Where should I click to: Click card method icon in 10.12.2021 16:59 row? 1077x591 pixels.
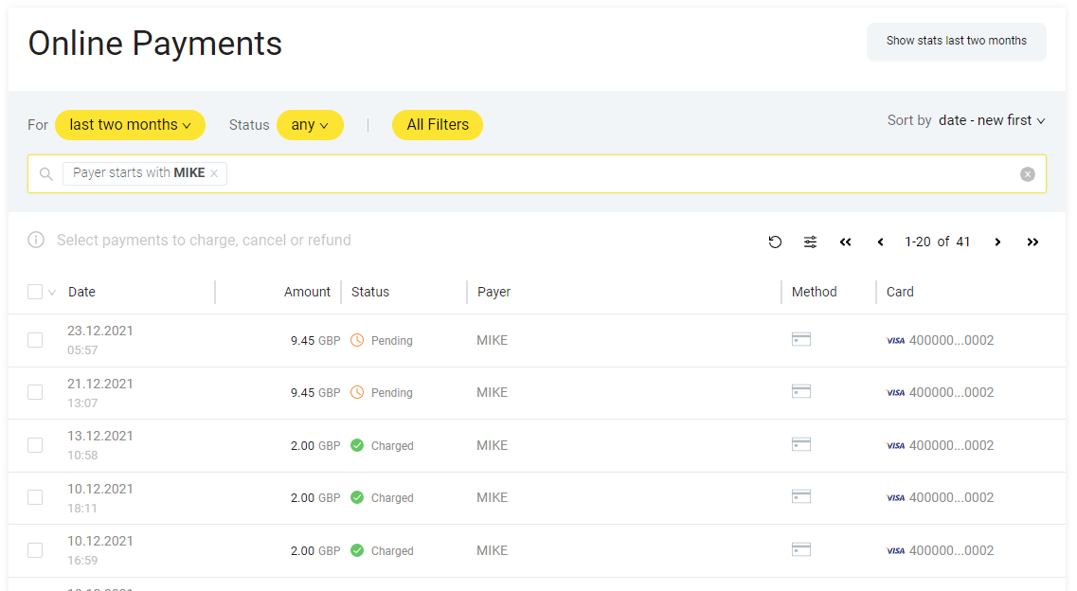[801, 549]
